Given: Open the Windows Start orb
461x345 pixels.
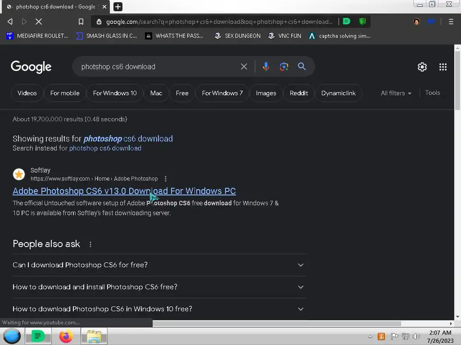Looking at the screenshot, I should pyautogui.click(x=12, y=336).
